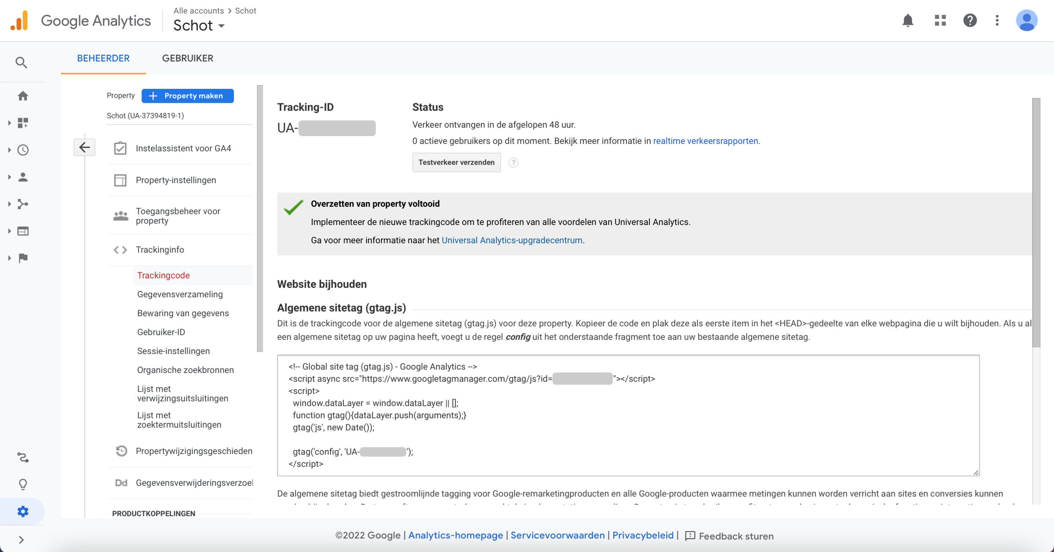Click the Dd data deletion icon
Viewport: 1054px width, 552px height.
[x=121, y=482]
